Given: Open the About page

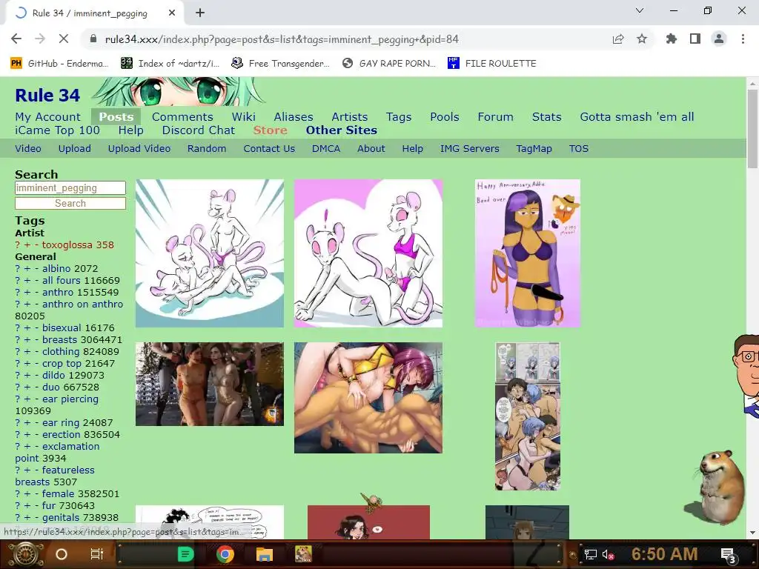Looking at the screenshot, I should (x=371, y=148).
